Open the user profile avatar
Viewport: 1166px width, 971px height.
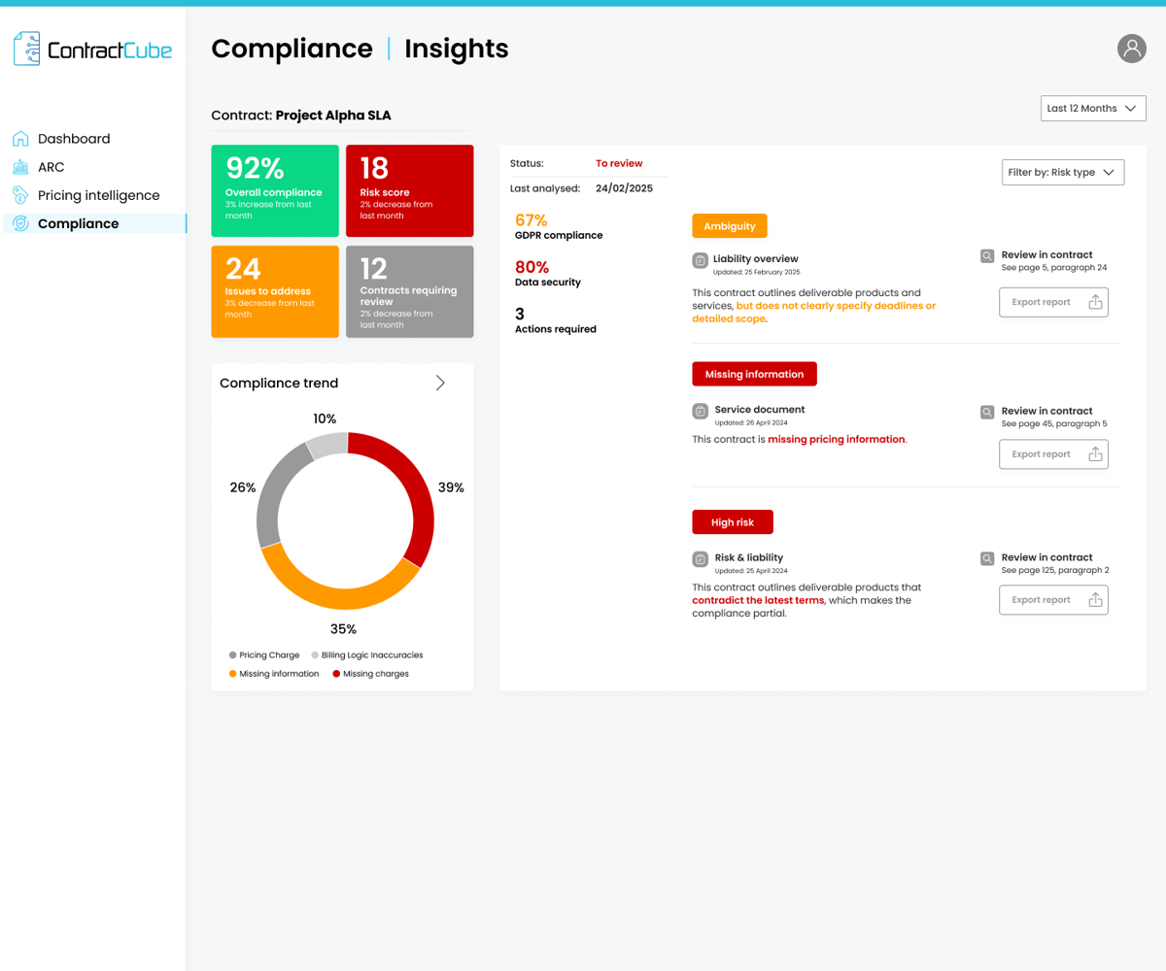1132,49
